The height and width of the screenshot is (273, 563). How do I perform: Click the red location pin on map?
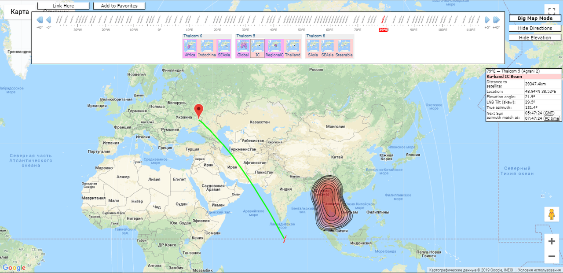pyautogui.click(x=199, y=111)
